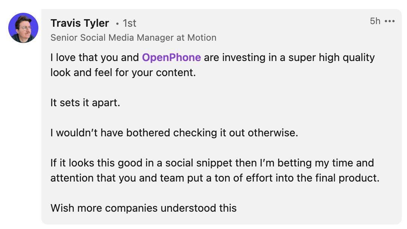Click the bullet separator before 1st

click(x=117, y=24)
